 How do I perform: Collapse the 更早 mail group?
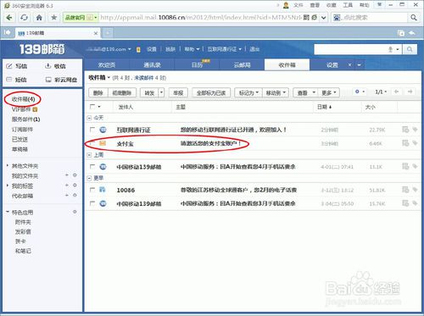(89, 178)
